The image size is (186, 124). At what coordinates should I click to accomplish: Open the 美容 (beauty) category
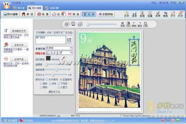click(x=28, y=14)
